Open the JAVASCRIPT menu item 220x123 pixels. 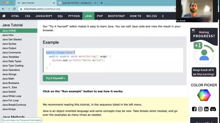tap(44, 16)
